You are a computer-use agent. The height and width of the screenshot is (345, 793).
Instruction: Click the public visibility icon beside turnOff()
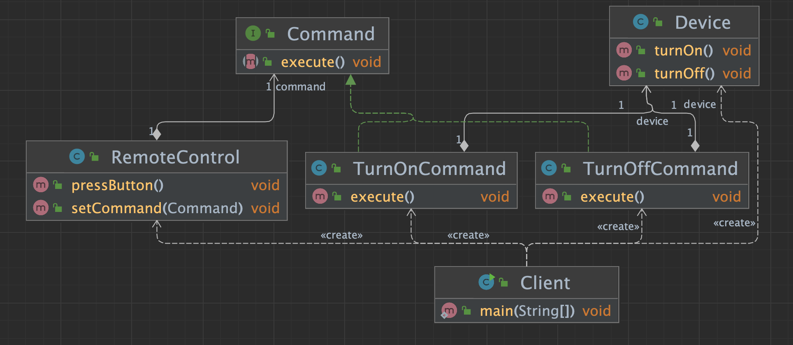(641, 74)
